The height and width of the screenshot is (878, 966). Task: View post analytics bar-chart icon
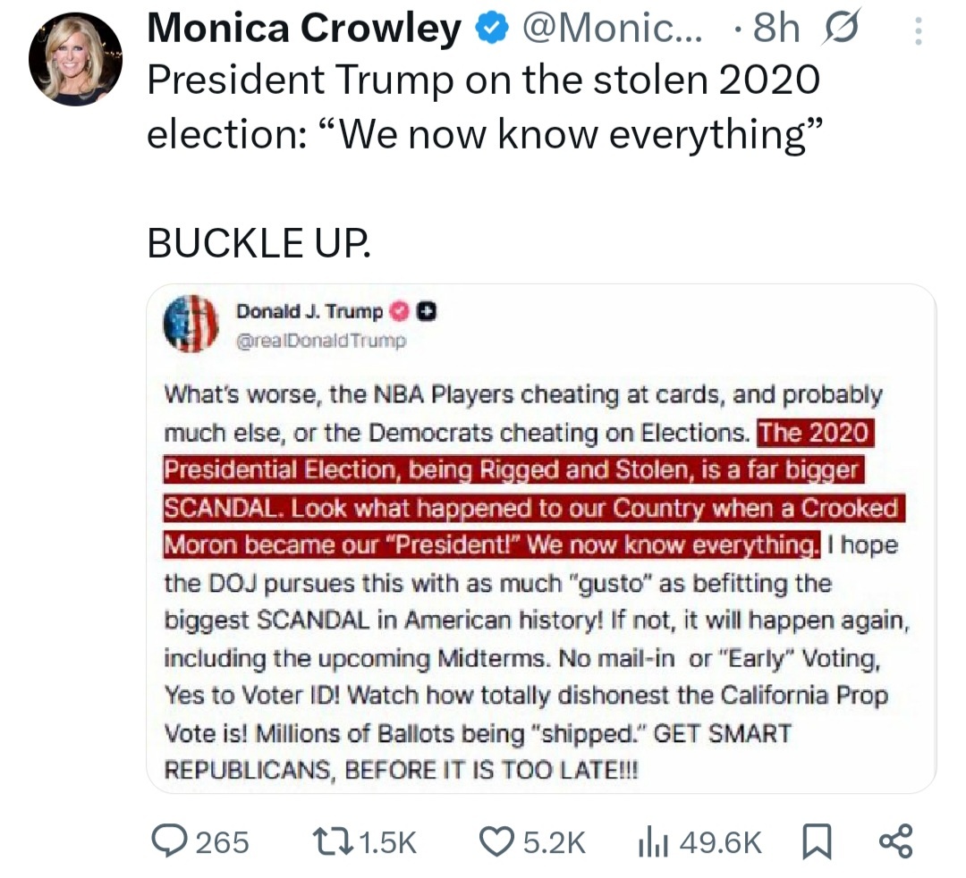[653, 841]
